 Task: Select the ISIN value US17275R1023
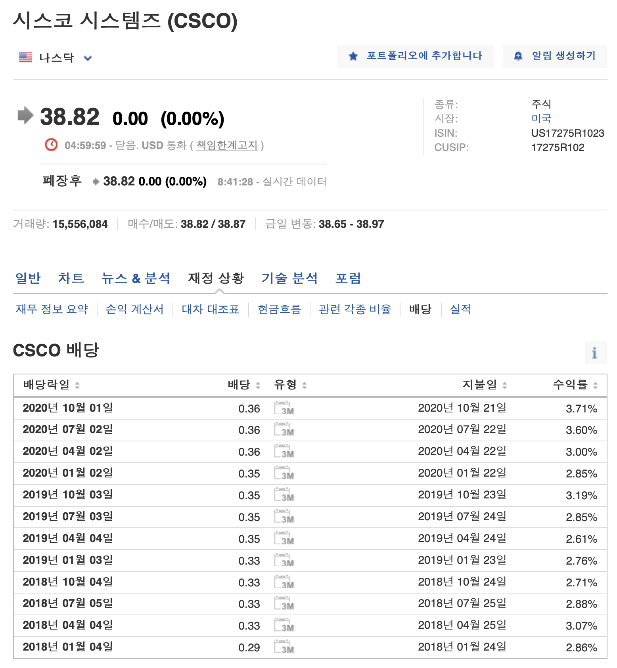pos(567,133)
